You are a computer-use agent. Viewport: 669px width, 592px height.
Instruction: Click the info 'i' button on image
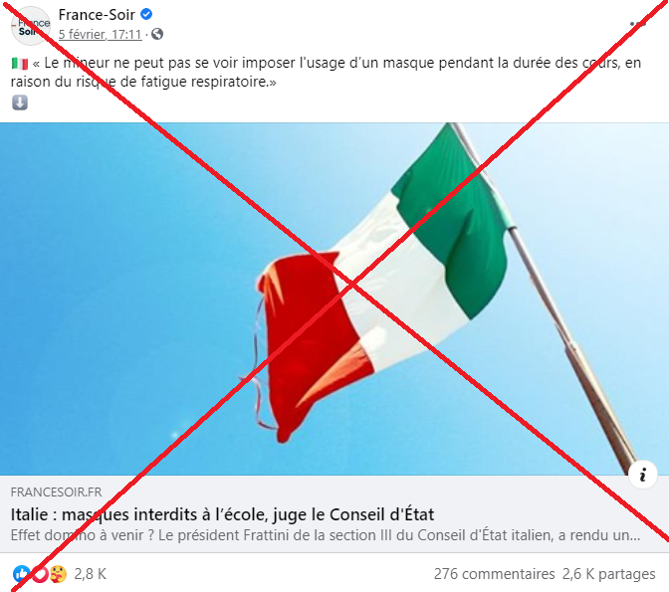pos(642,475)
